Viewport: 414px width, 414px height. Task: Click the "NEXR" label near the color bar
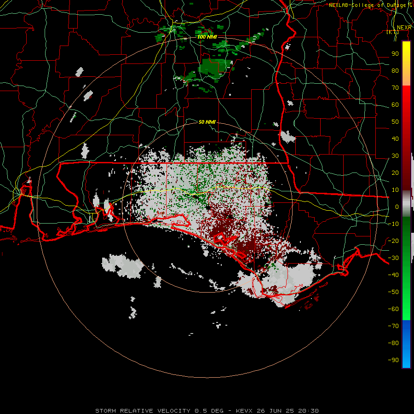[x=404, y=28]
